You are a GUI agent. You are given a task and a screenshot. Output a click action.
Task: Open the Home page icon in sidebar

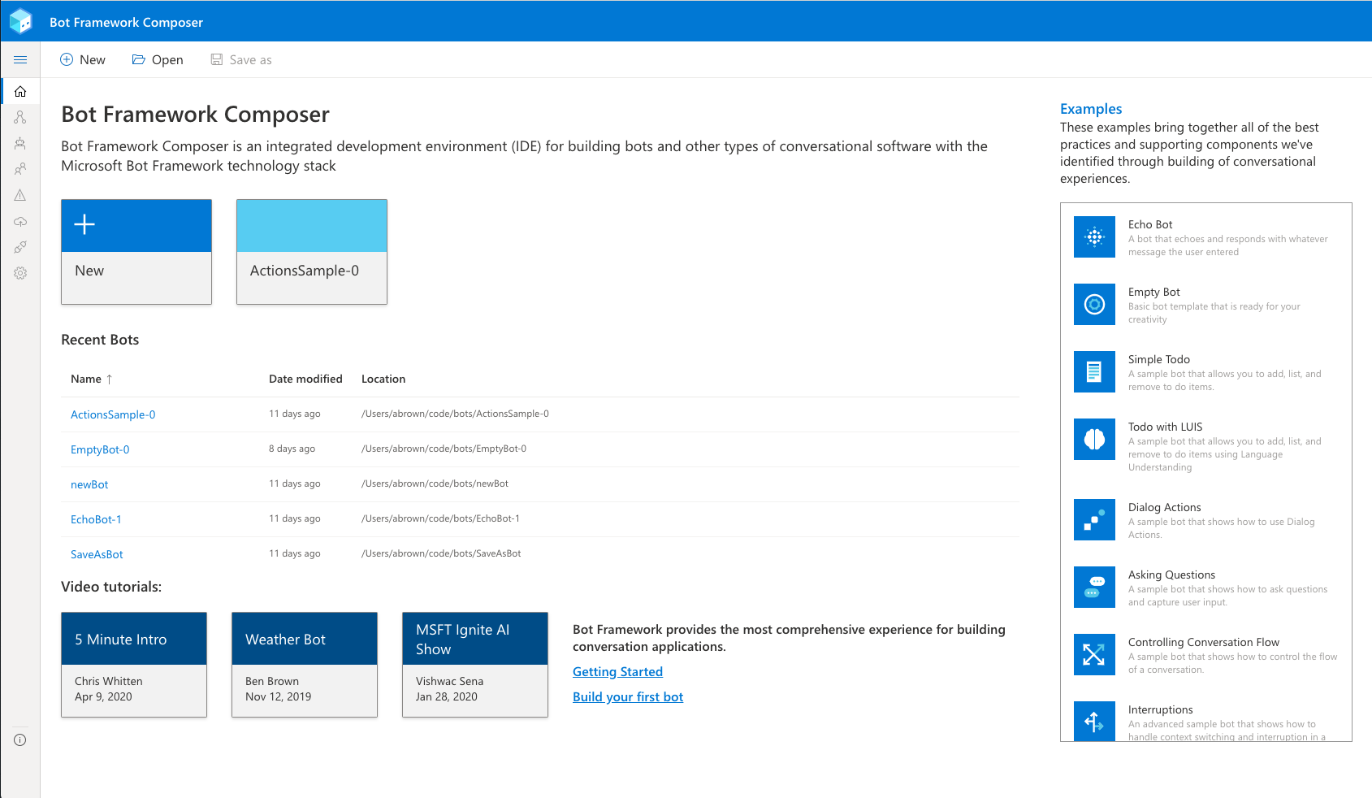(20, 91)
